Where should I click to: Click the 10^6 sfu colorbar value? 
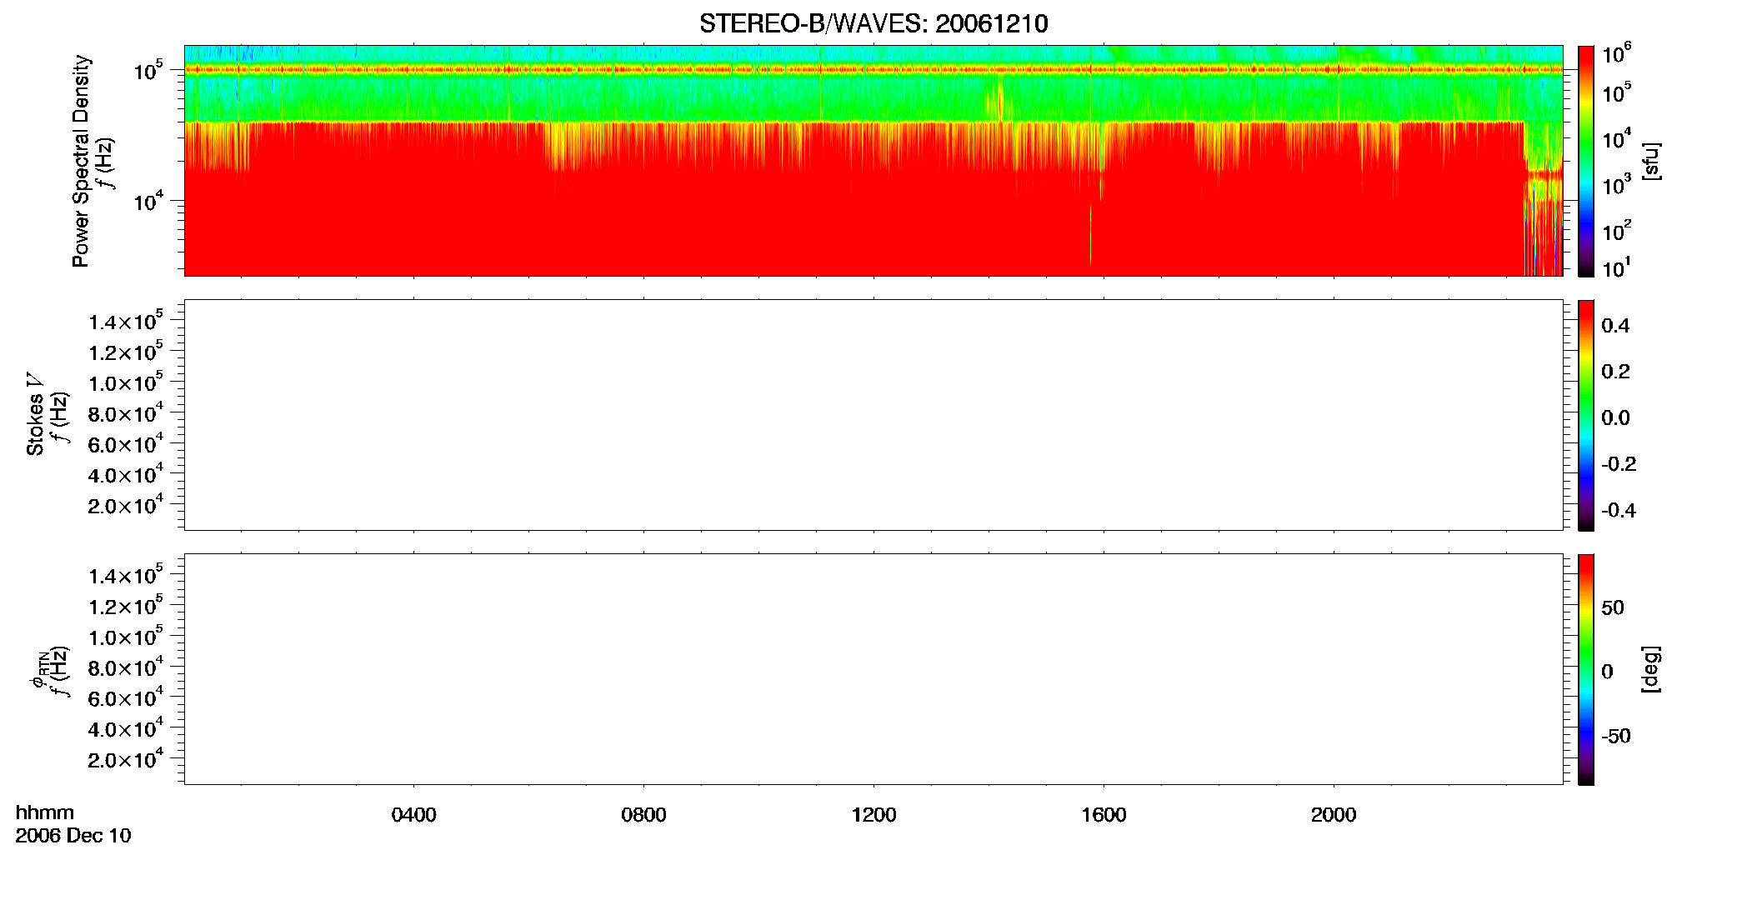pos(1617,55)
